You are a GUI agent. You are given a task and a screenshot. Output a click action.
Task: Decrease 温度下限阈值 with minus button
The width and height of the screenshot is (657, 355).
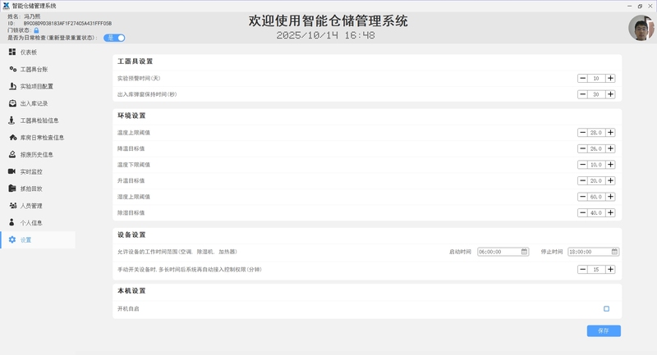click(x=582, y=165)
